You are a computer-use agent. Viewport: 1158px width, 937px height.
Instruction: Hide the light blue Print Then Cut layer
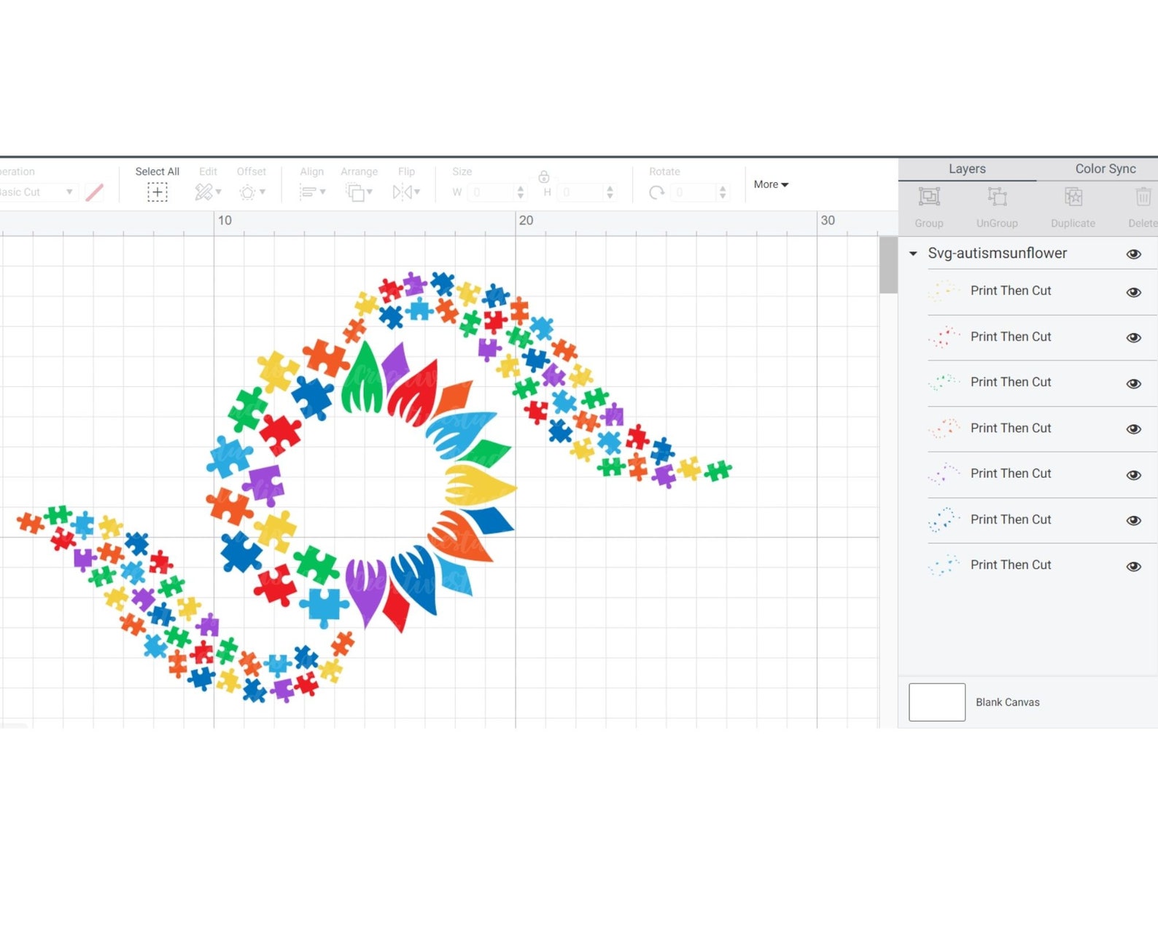click(1133, 566)
